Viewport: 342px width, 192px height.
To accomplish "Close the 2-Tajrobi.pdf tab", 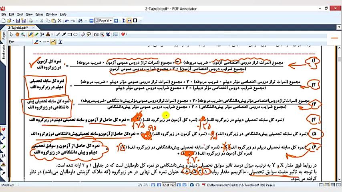I will click(33, 28).
